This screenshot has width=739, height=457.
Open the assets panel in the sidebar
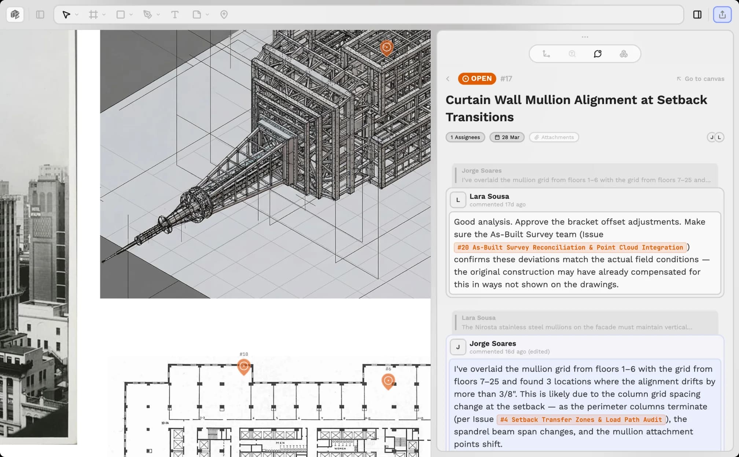623,53
